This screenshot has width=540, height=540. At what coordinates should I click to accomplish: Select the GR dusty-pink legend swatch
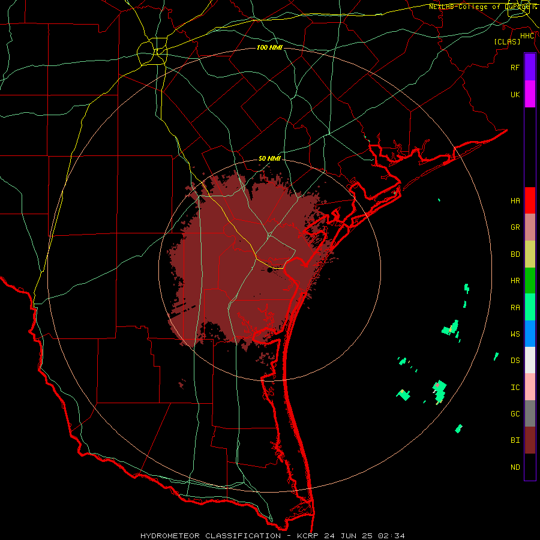point(530,227)
